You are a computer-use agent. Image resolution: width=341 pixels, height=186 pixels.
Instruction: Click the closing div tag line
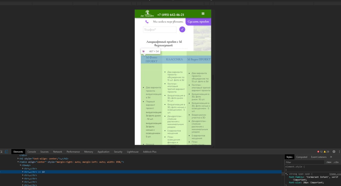[23, 155]
